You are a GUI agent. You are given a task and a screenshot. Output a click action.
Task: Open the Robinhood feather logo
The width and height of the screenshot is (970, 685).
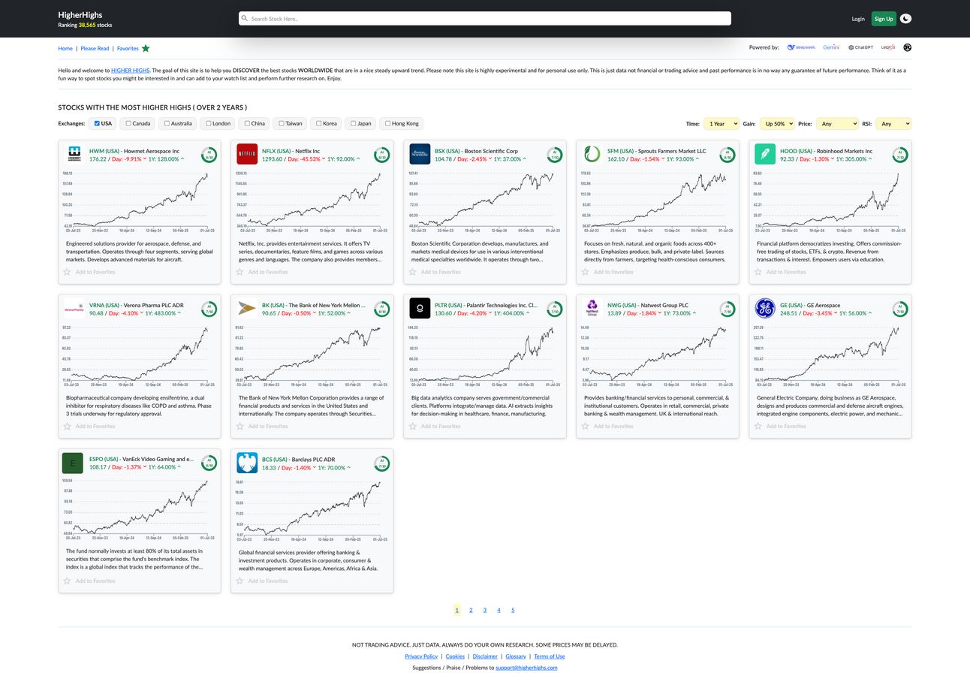[x=765, y=154]
